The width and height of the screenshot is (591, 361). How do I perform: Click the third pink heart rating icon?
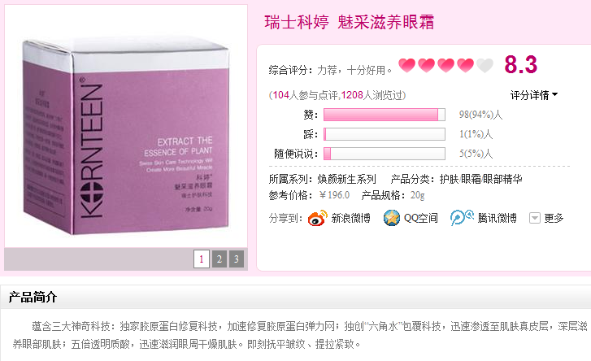tap(445, 66)
